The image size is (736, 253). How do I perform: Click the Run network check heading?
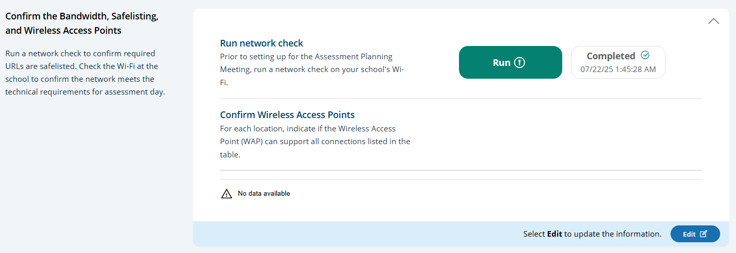262,43
